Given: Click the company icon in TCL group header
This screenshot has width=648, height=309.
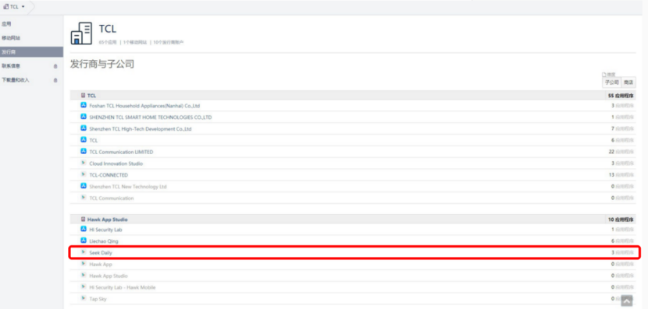Looking at the screenshot, I should pyautogui.click(x=83, y=96).
